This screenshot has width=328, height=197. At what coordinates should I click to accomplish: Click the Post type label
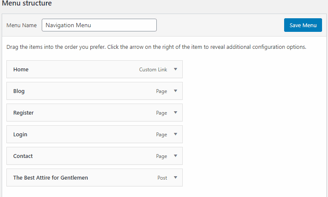pos(162,178)
